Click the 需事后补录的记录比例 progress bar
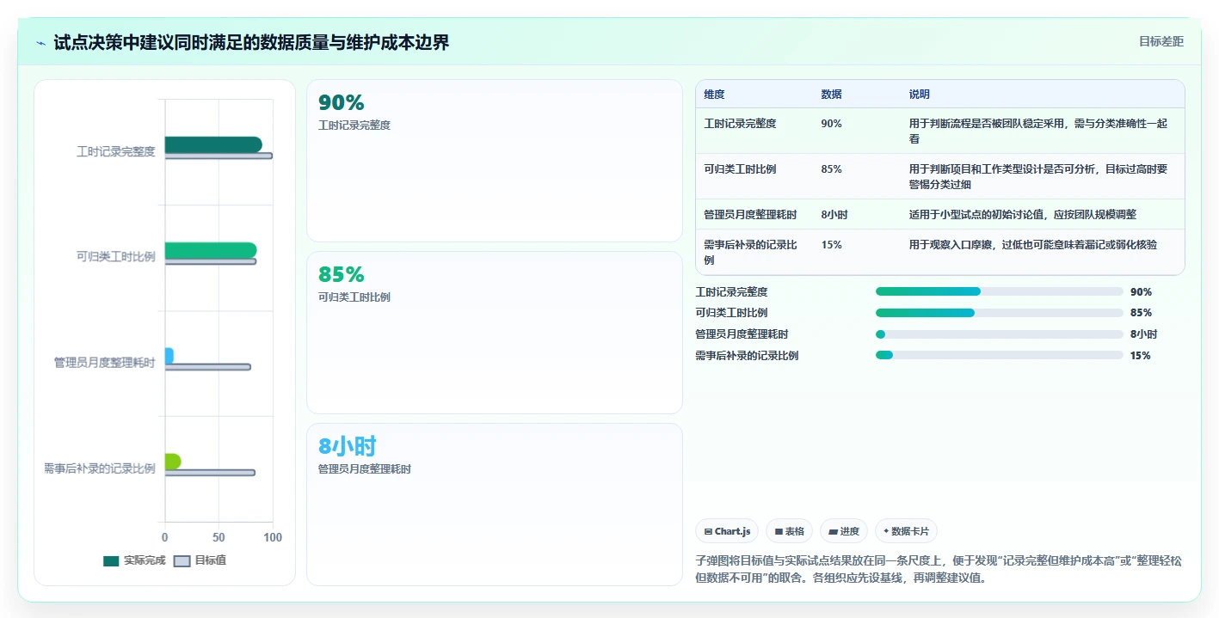The height and width of the screenshot is (618, 1219). 1000,355
